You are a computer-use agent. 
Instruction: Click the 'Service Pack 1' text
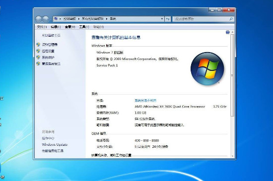point(107,65)
